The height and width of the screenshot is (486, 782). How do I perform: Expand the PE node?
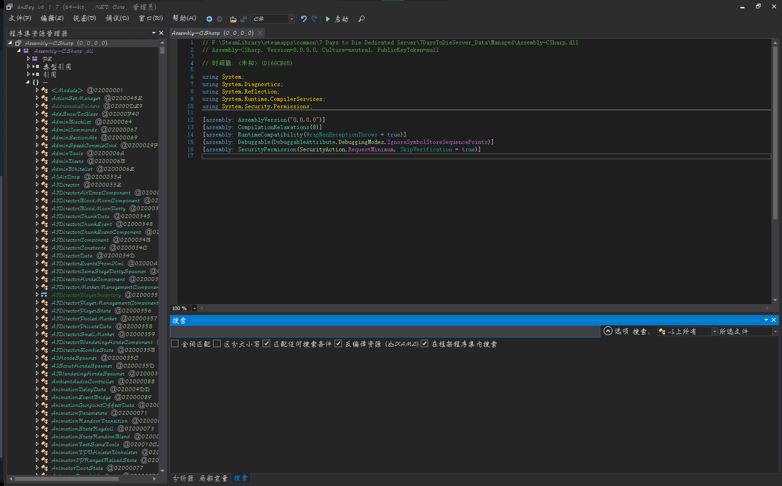click(28, 59)
